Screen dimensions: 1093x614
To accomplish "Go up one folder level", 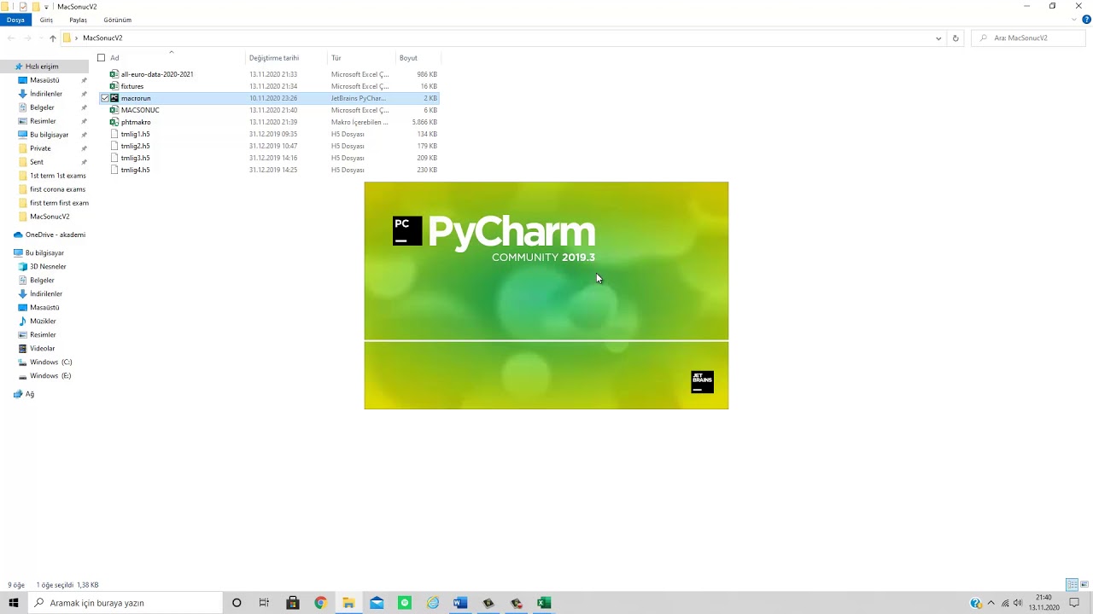I will pos(53,38).
